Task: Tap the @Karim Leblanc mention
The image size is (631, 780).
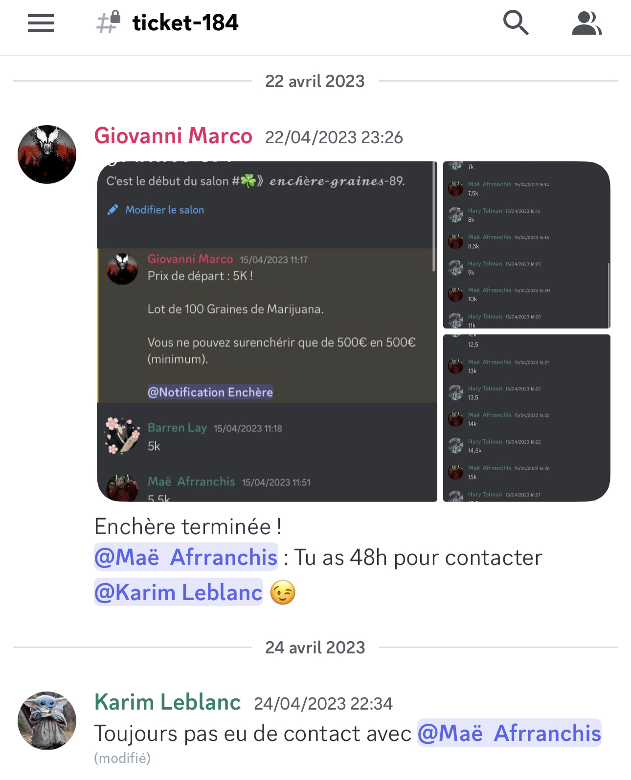Action: pos(179,592)
